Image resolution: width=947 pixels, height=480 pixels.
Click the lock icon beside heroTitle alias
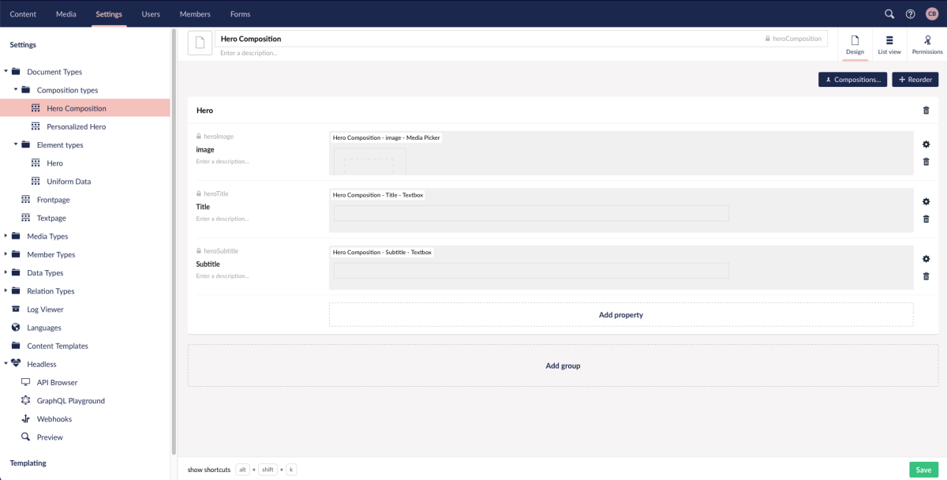click(x=199, y=193)
